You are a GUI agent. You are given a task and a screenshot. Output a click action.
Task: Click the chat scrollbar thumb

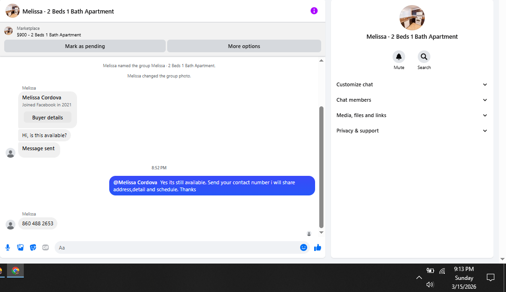[321, 167]
